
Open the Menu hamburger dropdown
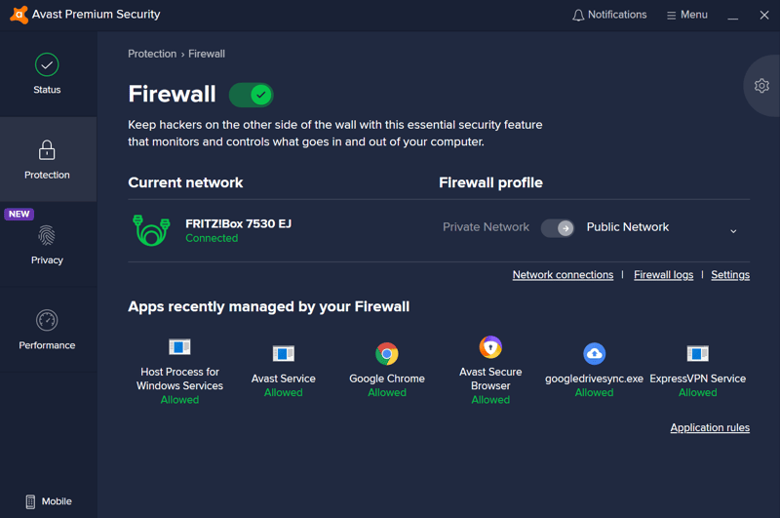(686, 16)
